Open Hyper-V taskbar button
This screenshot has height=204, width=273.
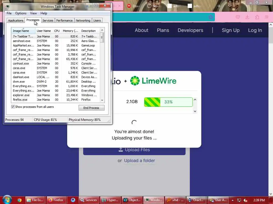[110, 200]
